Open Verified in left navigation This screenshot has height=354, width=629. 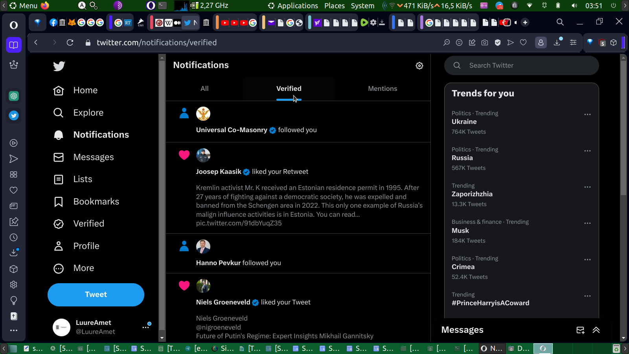[79, 224]
